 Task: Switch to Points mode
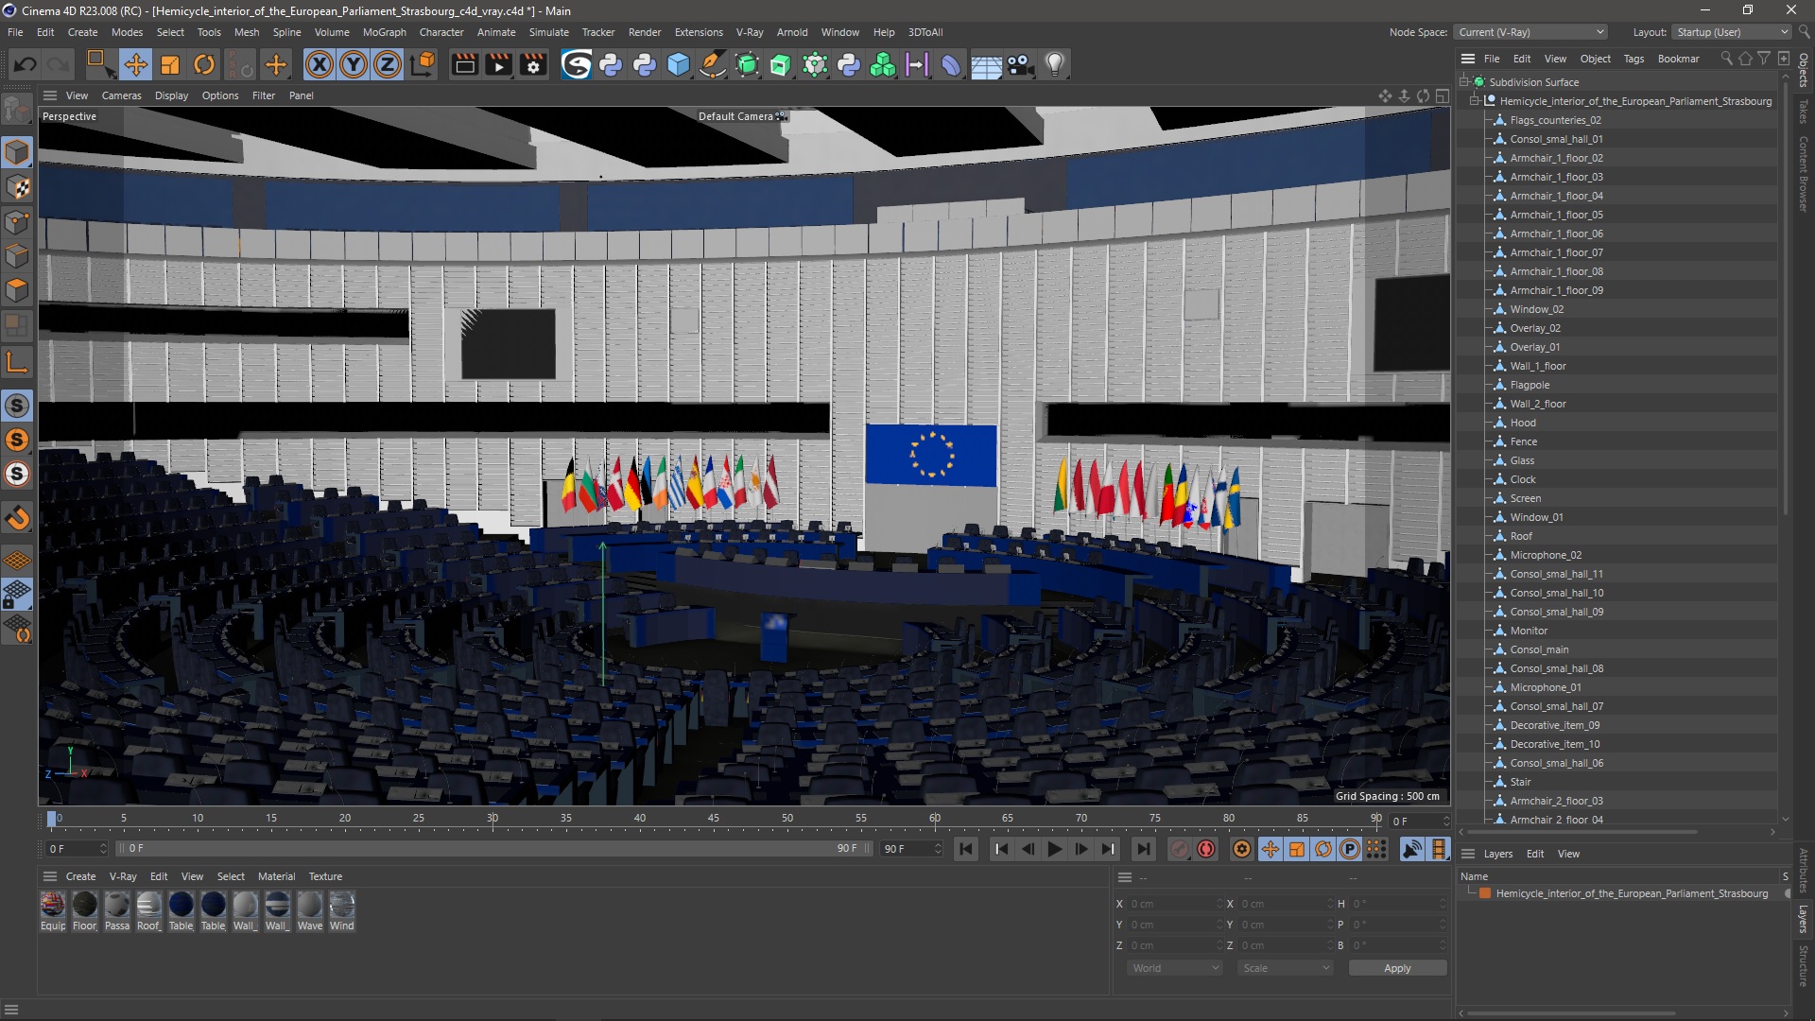17,222
